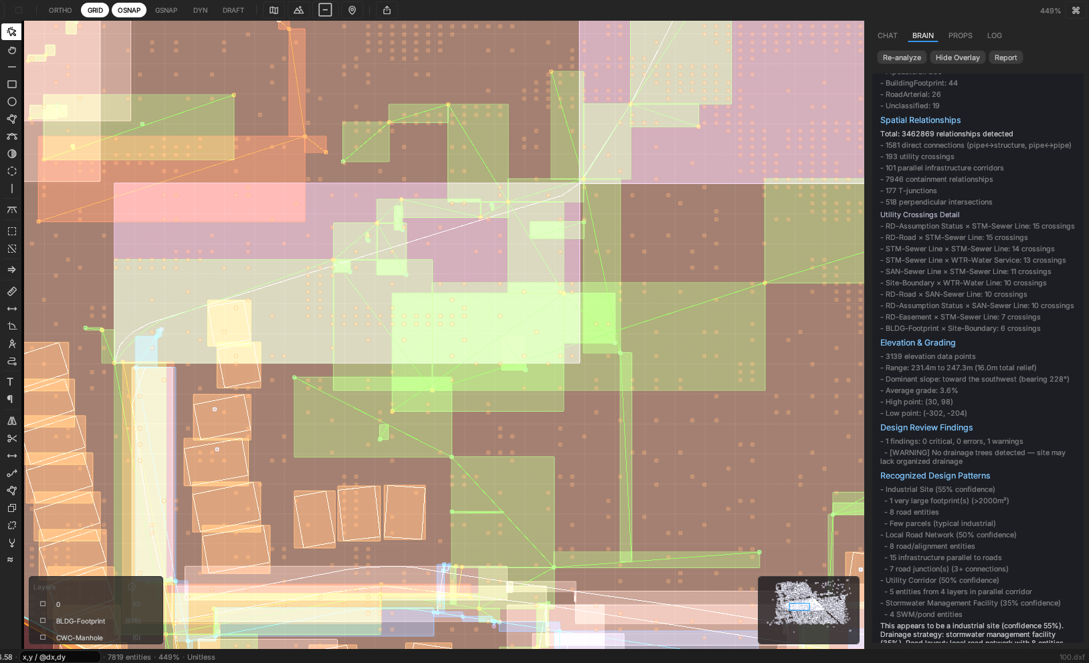Click the x,y coordinate input field

pos(59,657)
